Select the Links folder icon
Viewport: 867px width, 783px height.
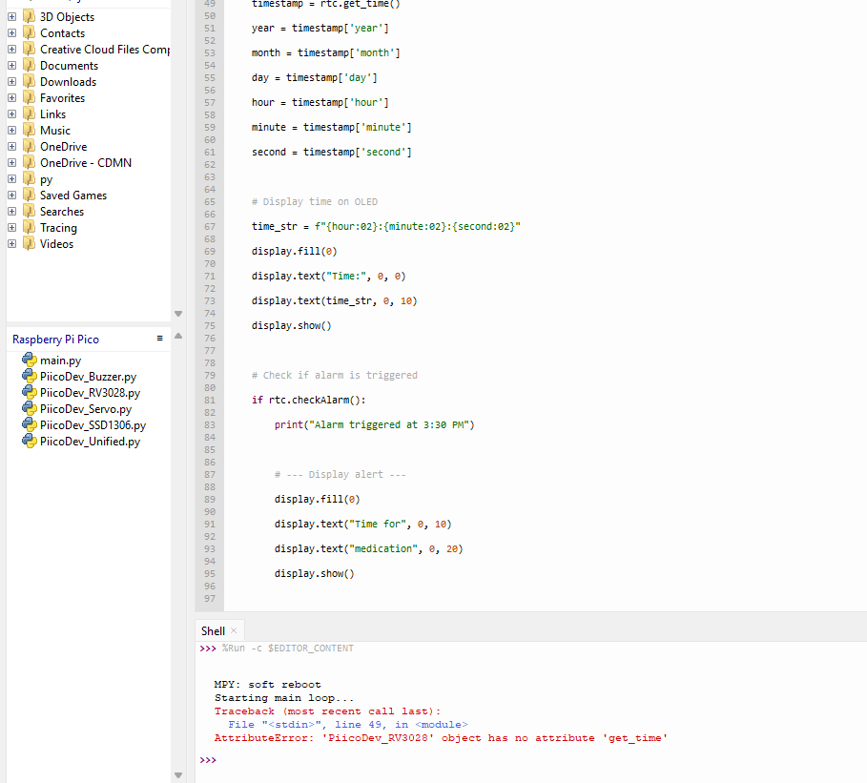coord(30,113)
